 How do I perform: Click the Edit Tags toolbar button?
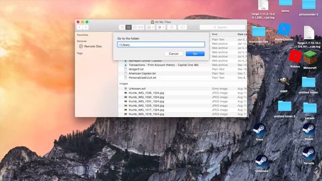[182, 27]
